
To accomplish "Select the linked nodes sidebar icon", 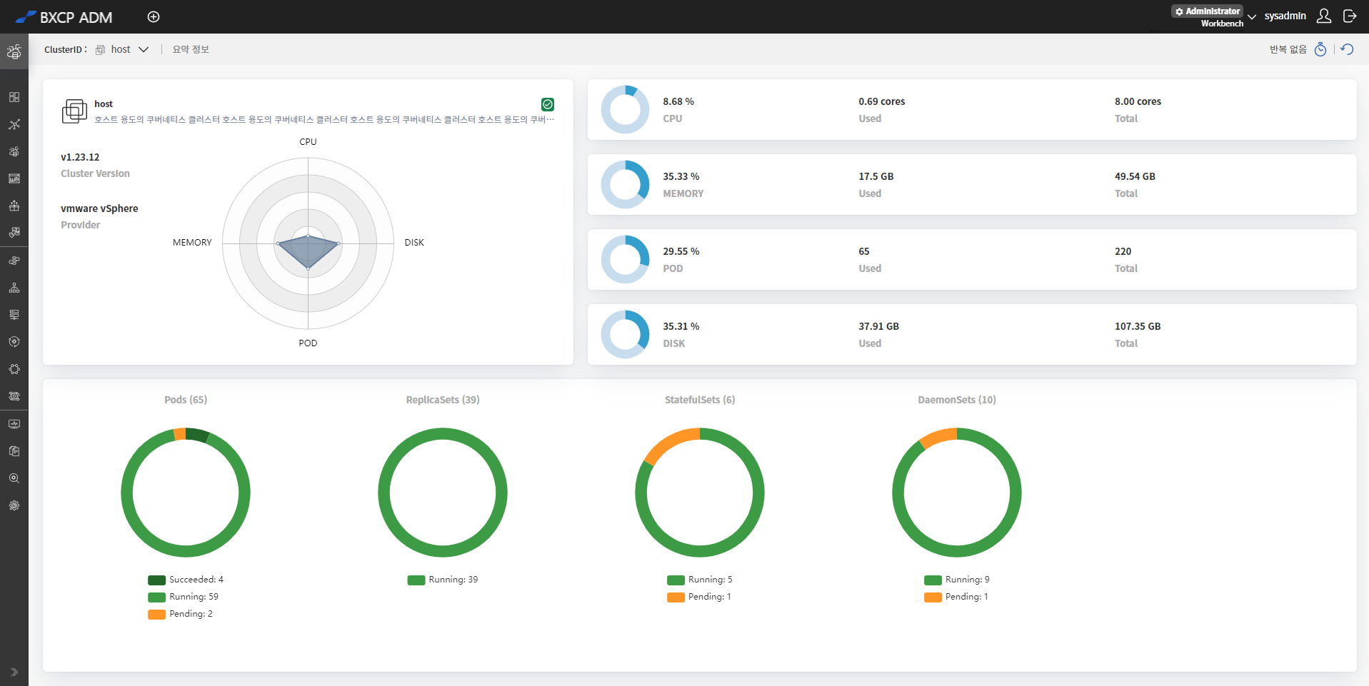I will 14,261.
